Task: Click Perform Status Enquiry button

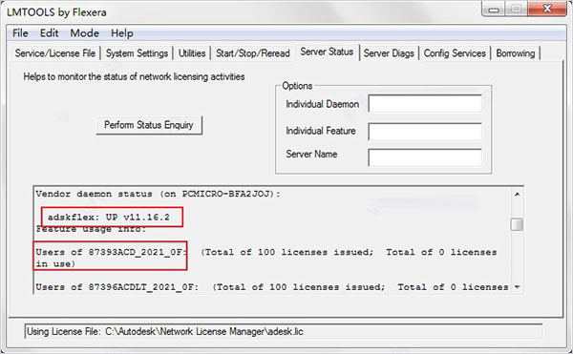Action: click(x=149, y=125)
